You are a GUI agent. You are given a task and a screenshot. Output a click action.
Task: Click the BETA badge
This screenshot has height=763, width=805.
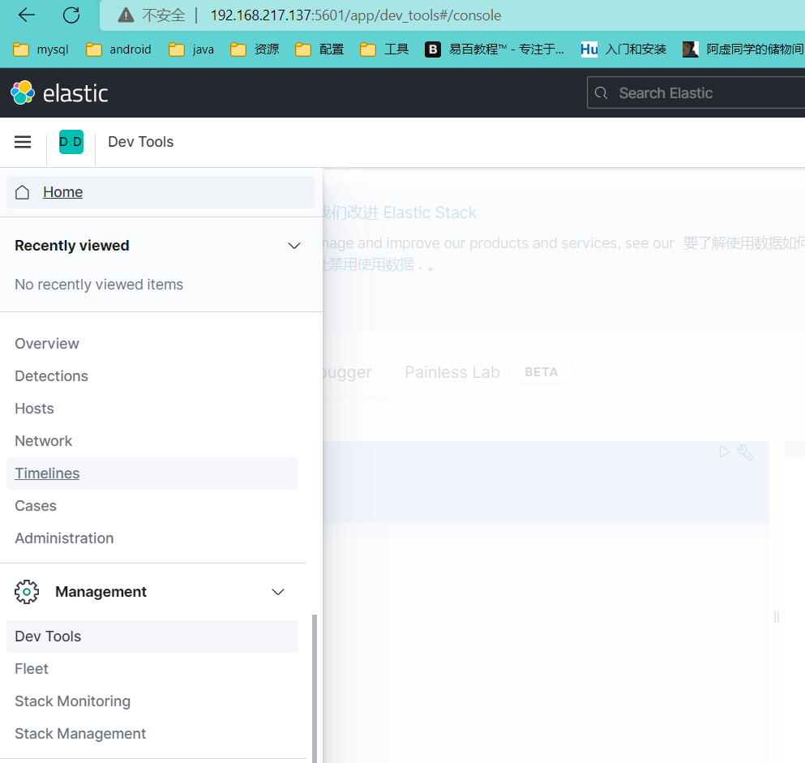[x=541, y=371]
